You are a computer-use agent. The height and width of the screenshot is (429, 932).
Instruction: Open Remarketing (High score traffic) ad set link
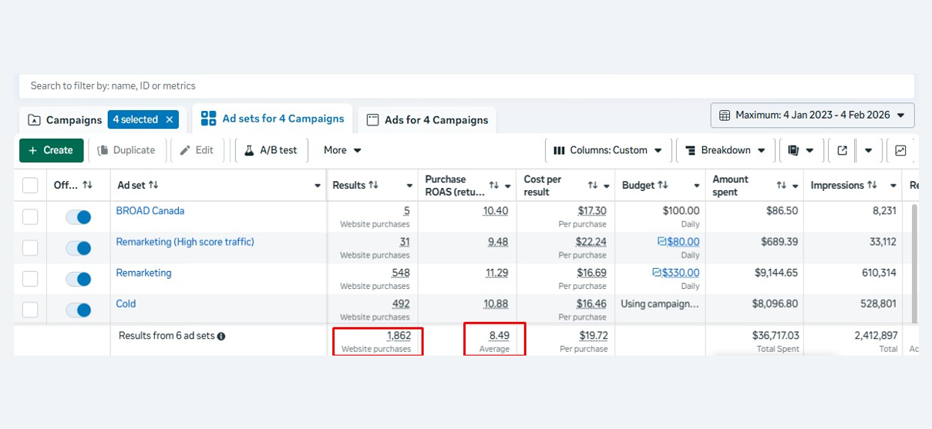[185, 242]
